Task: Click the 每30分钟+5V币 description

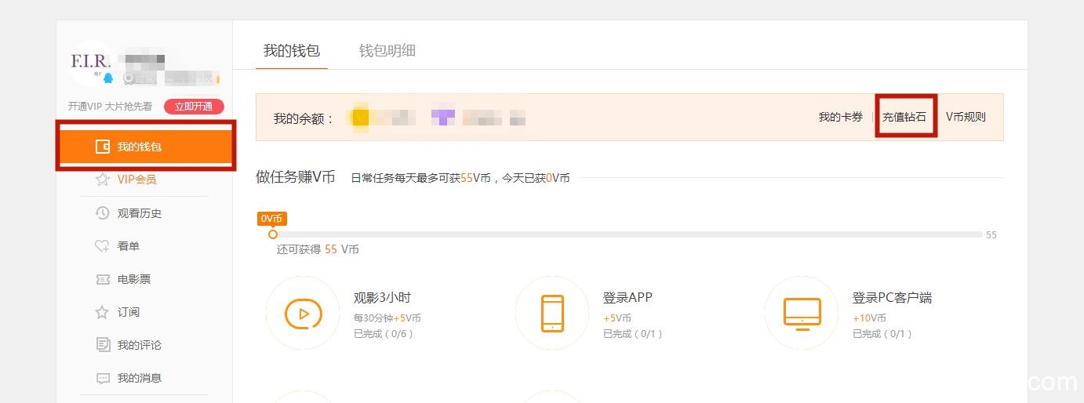Action: (x=387, y=318)
